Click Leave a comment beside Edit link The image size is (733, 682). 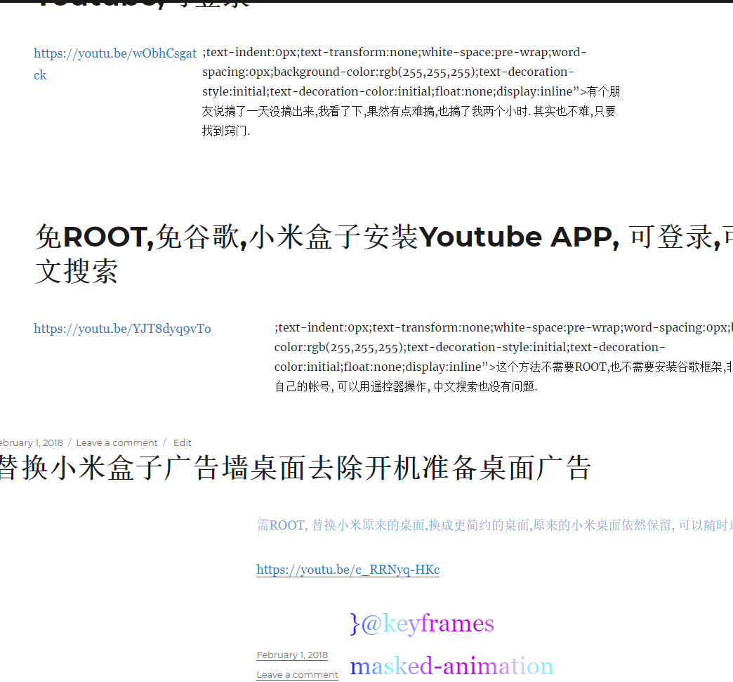pyautogui.click(x=117, y=443)
